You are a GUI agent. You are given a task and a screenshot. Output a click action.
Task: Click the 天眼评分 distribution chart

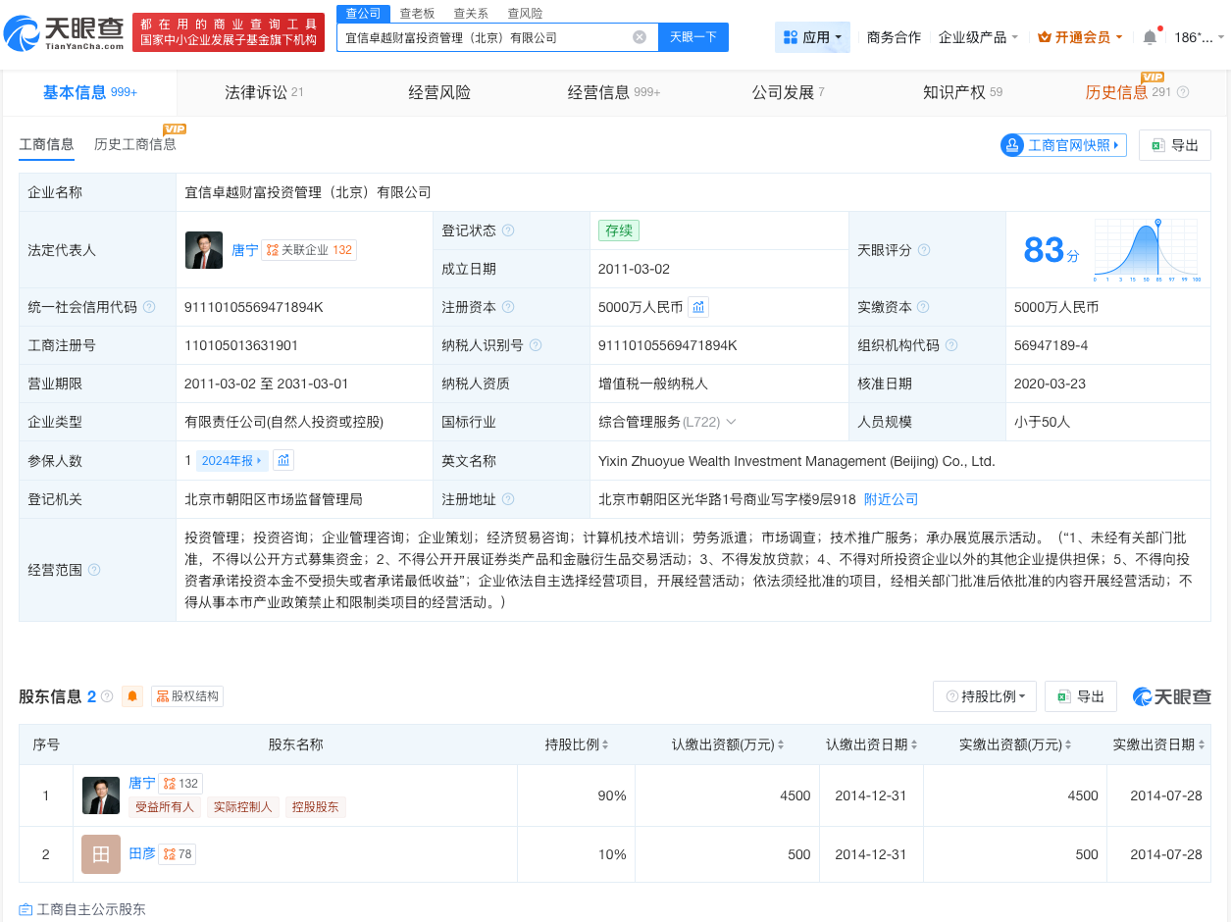1146,250
